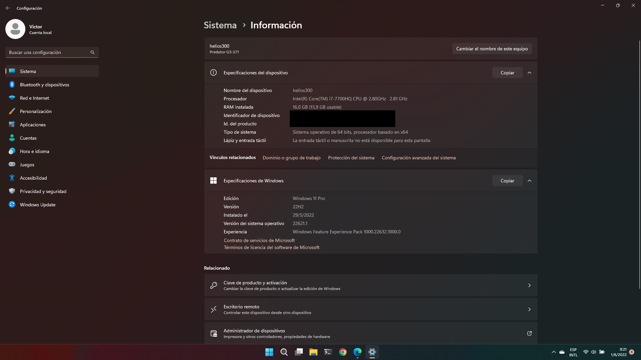Expand Clave de producto y activación
Image resolution: width=641 pixels, height=360 pixels.
[371, 285]
